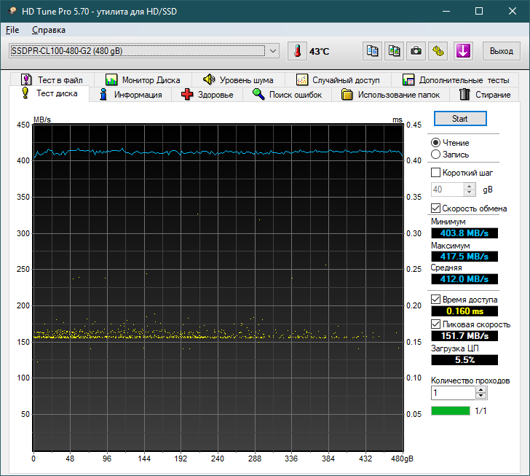This screenshot has width=530, height=476.
Task: Open Поиск ошибок tab
Action: 288,95
